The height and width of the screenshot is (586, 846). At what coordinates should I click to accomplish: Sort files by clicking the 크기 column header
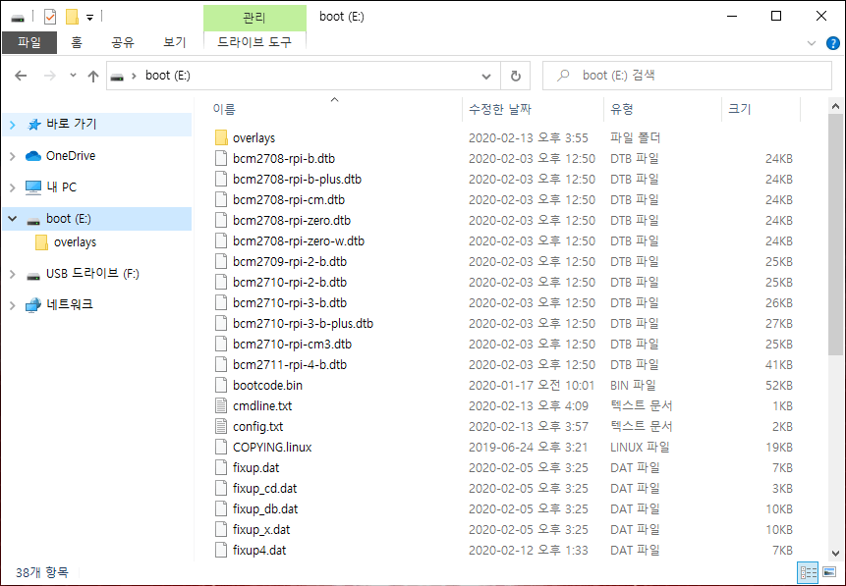tap(738, 108)
